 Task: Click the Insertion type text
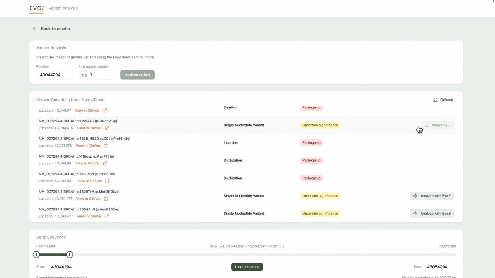pos(231,143)
